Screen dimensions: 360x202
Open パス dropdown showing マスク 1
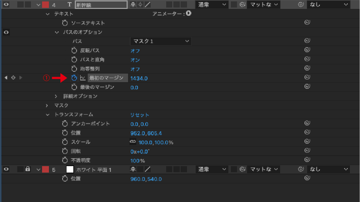161,41
